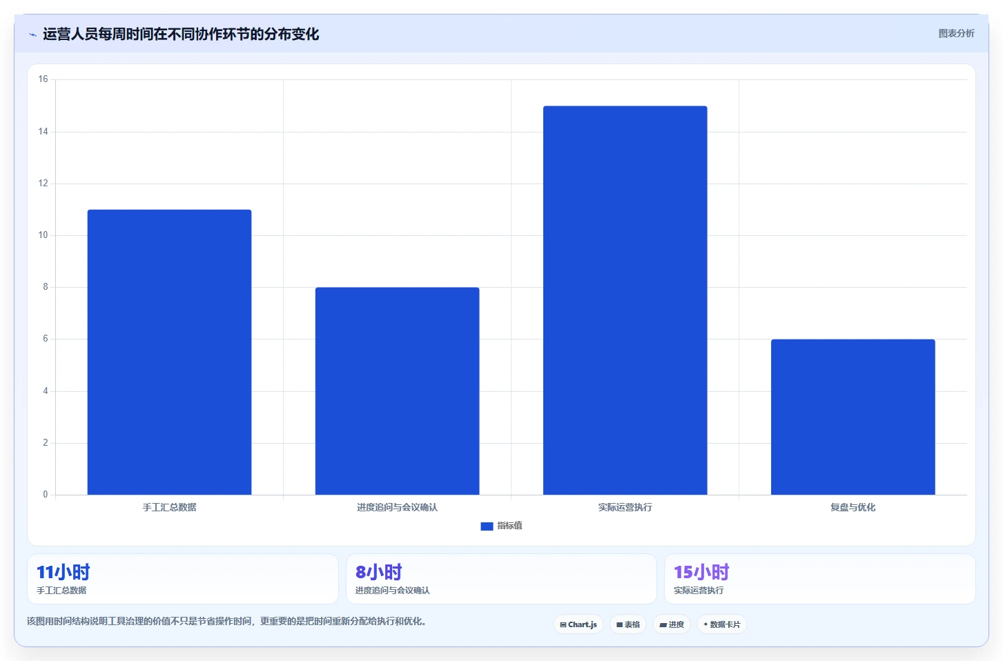This screenshot has width=1003, height=661.
Task: Click the 手工汇总数据 bar in the chart
Action: coord(169,352)
